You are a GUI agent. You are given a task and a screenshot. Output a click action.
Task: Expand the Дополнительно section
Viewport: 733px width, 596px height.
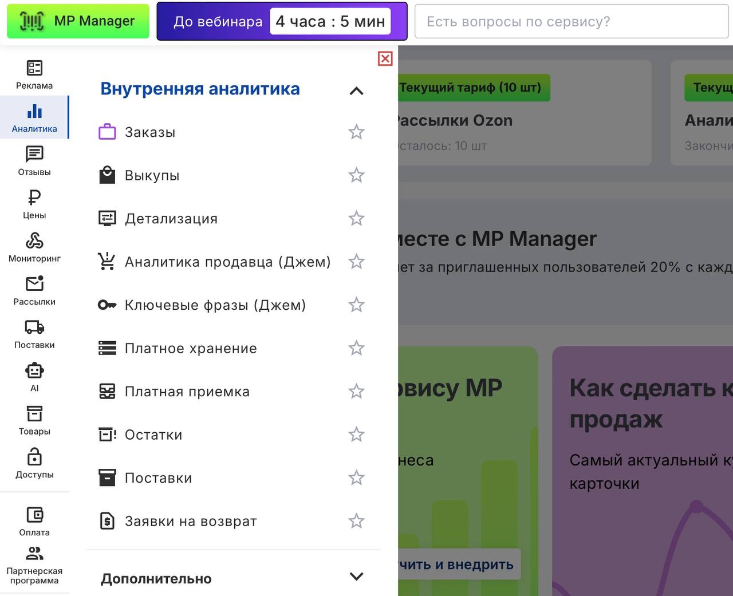356,577
